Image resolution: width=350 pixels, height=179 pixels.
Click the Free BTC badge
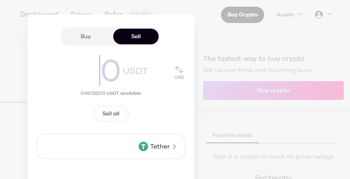click(140, 14)
